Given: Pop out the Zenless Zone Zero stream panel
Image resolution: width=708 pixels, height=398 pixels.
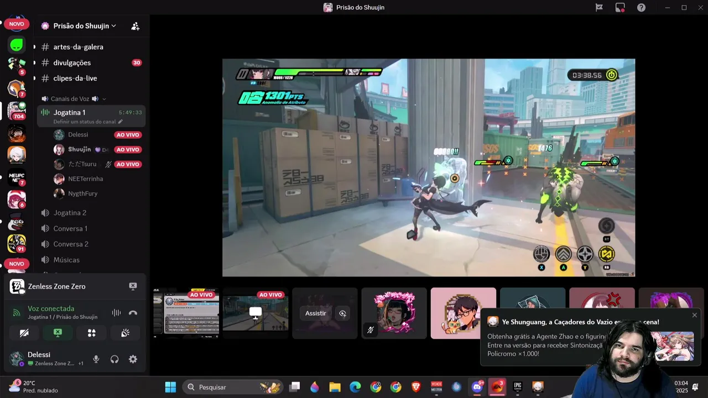Looking at the screenshot, I should [133, 286].
